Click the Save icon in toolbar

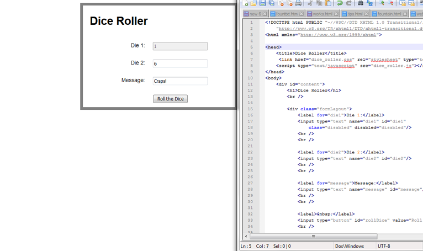click(262, 3)
